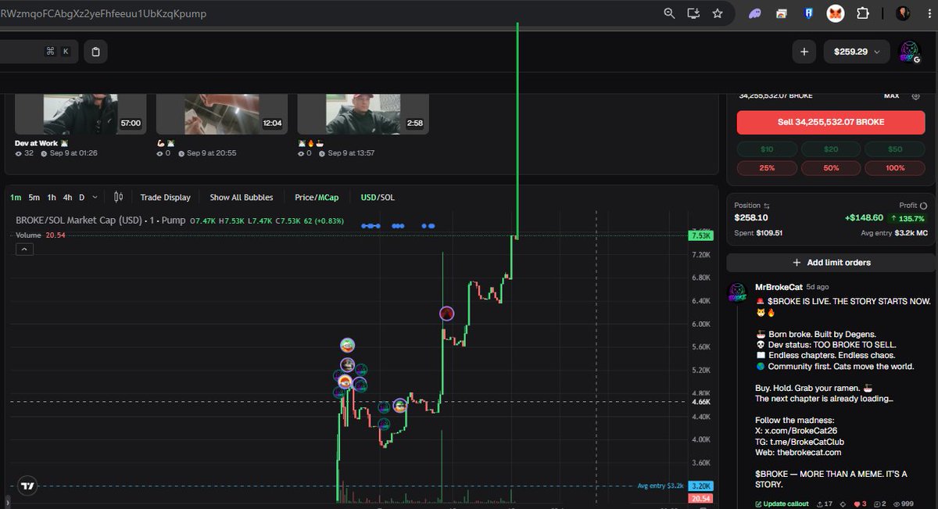Image resolution: width=938 pixels, height=509 pixels.
Task: Choose the $50 quick amount
Action: coord(894,149)
